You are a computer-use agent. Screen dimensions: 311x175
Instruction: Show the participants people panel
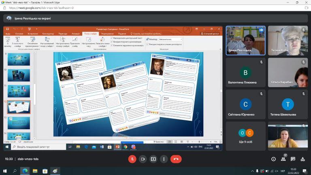pyautogui.click(x=283, y=159)
